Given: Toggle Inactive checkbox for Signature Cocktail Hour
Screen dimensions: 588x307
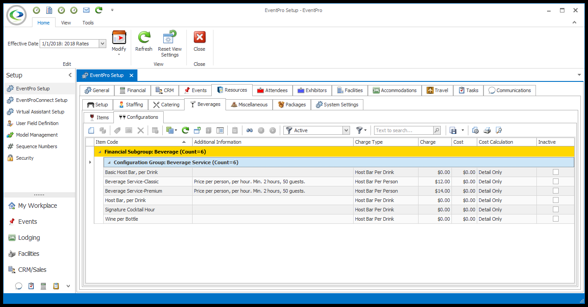Looking at the screenshot, I should pos(555,210).
